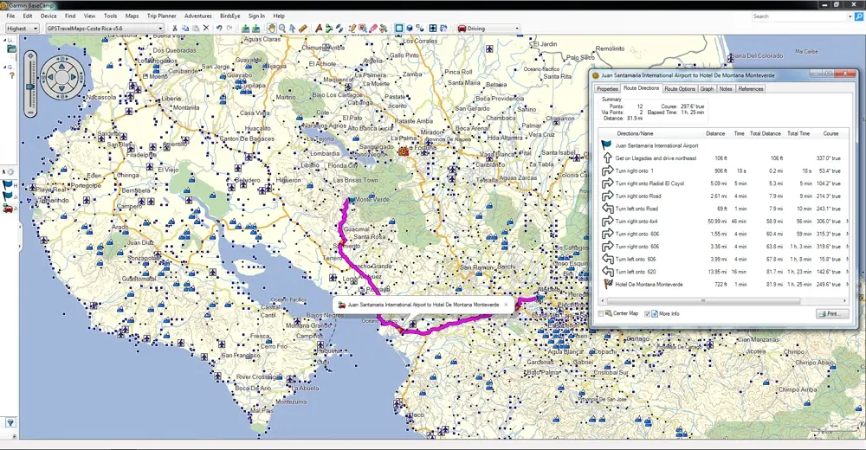Click the Copy icon in the toolbar
866x450 pixels.
click(x=185, y=29)
